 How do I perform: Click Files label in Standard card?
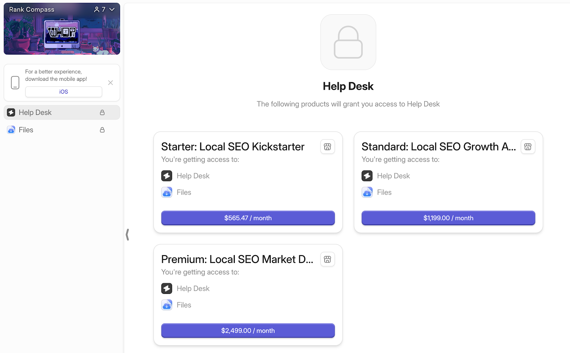point(384,192)
